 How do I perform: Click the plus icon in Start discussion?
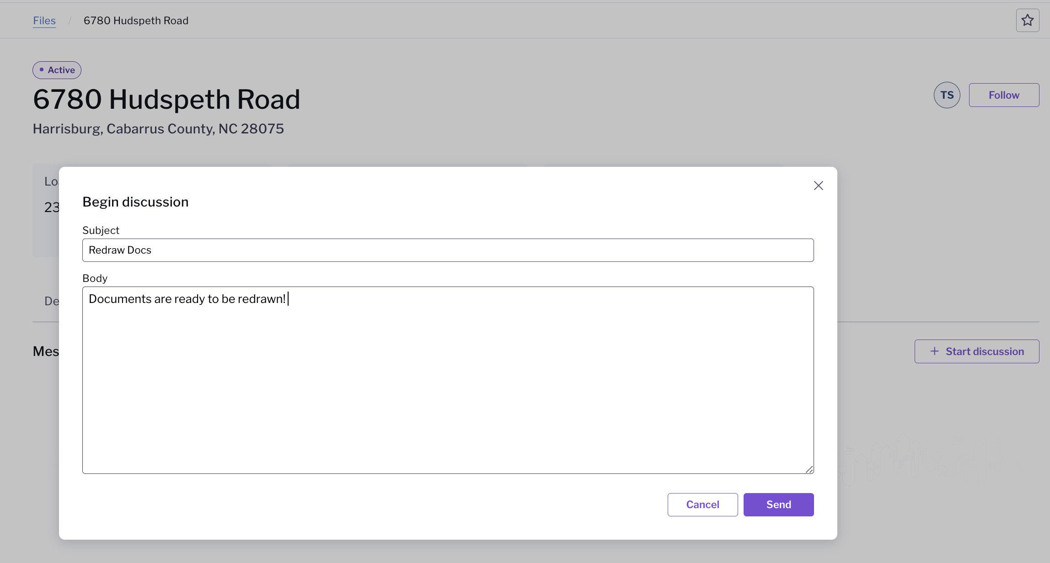935,351
